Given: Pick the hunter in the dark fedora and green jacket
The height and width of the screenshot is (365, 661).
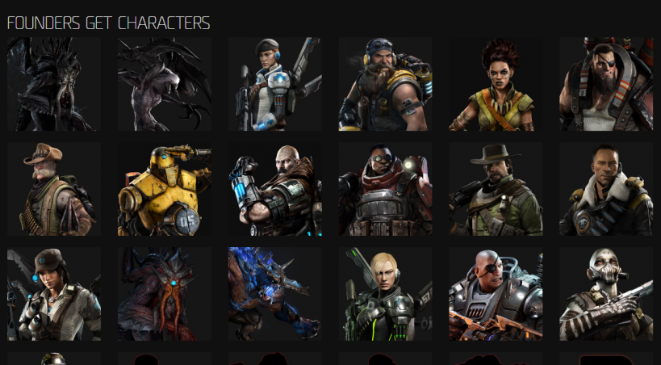Looking at the screenshot, I should pyautogui.click(x=496, y=189).
